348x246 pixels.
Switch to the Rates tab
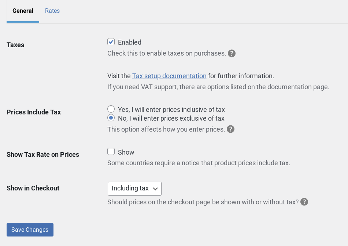52,11
